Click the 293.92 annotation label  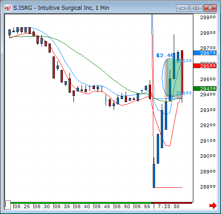[x=184, y=93]
